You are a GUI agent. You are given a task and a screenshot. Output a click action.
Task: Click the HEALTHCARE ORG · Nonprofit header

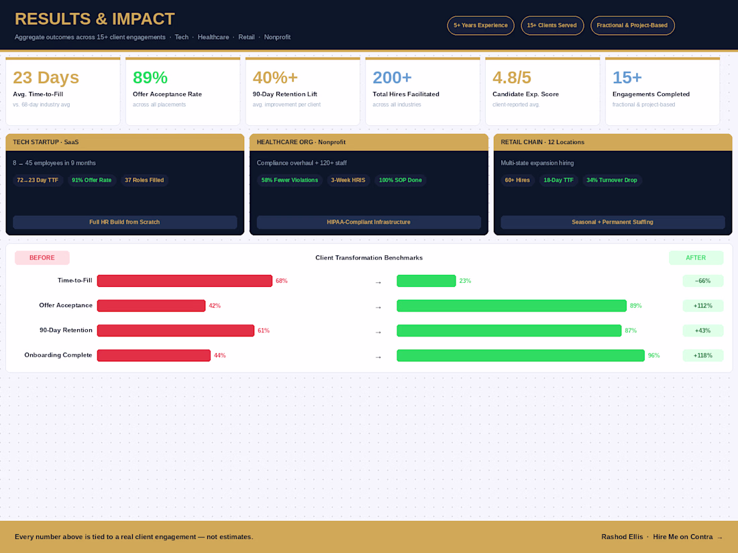tap(368, 142)
